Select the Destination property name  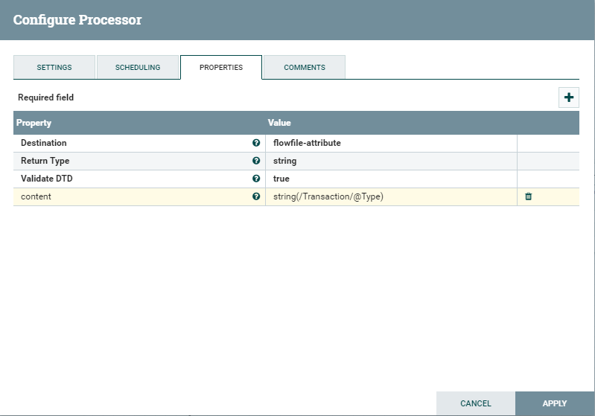click(x=44, y=143)
